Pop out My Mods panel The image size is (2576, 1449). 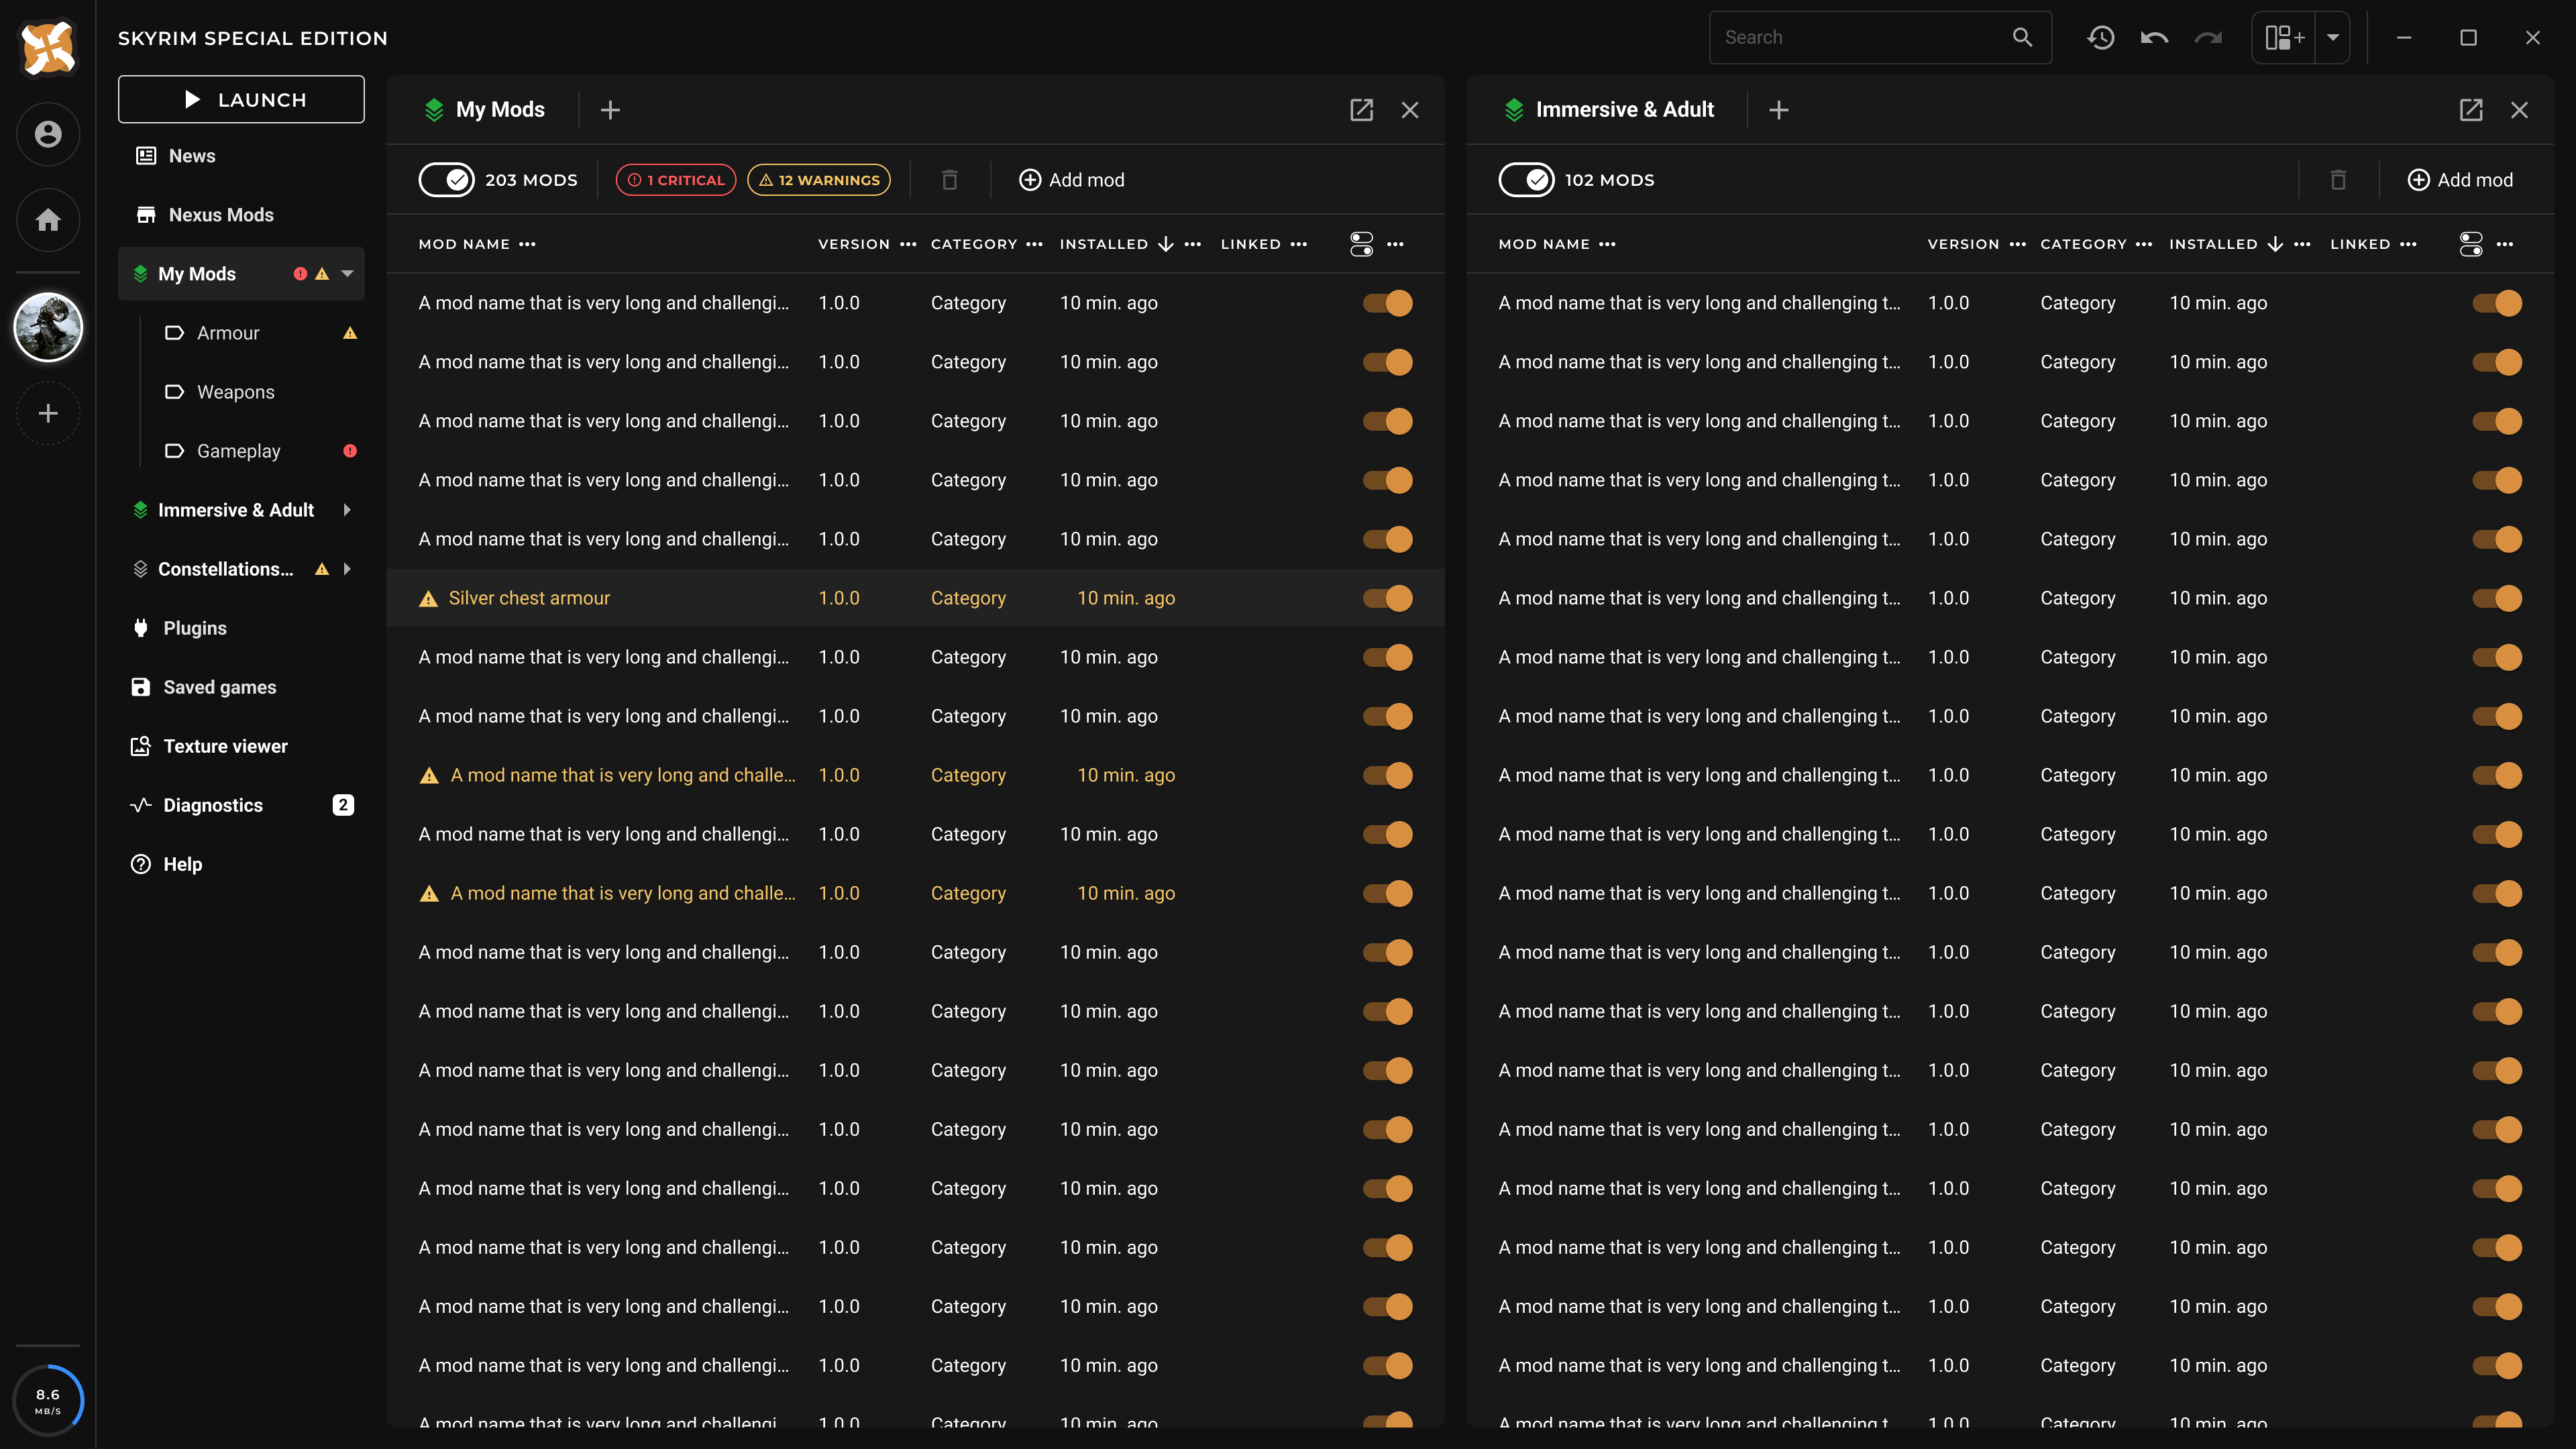click(1361, 110)
